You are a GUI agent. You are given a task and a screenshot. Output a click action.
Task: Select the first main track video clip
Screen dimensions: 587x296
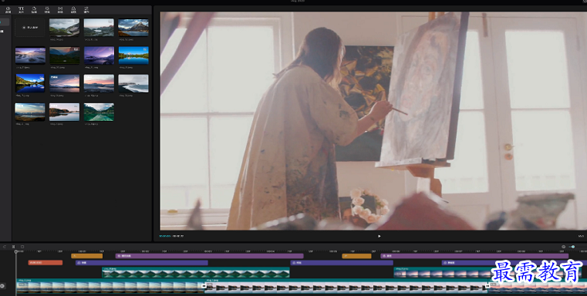click(110, 286)
